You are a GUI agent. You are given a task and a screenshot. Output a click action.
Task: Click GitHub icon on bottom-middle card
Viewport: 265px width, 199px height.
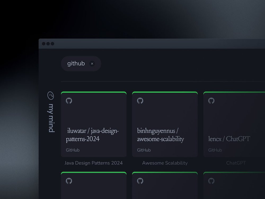140,181
